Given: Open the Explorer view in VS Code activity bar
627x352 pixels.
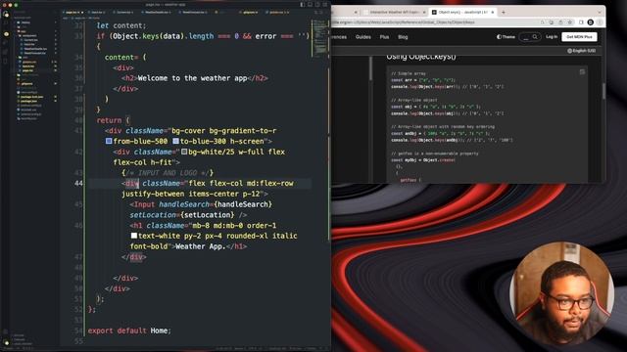Looking at the screenshot, I should [6, 14].
